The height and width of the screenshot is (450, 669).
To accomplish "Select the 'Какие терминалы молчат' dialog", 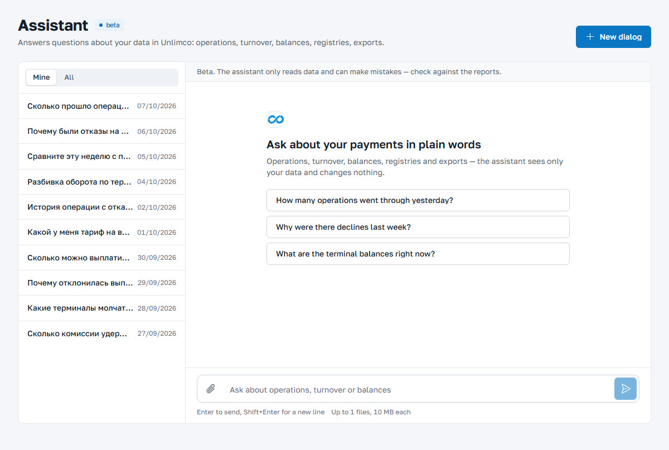I will 101,308.
